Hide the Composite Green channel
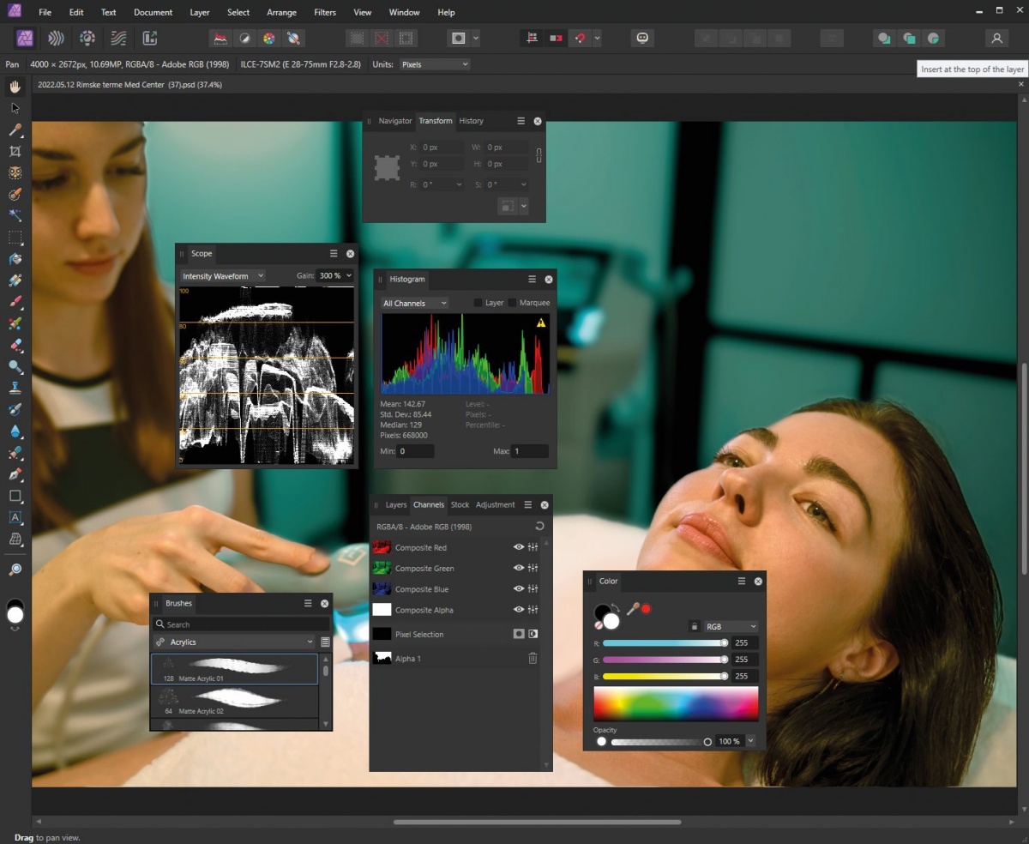The width and height of the screenshot is (1029, 844). click(518, 568)
